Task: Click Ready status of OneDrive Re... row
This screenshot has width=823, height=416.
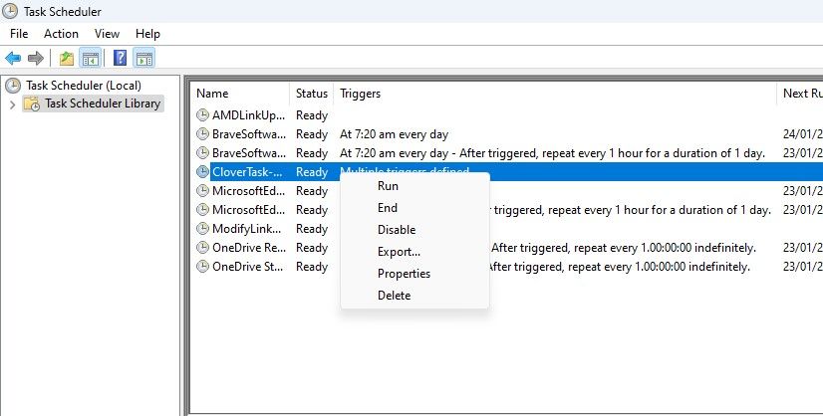Action: pyautogui.click(x=312, y=248)
